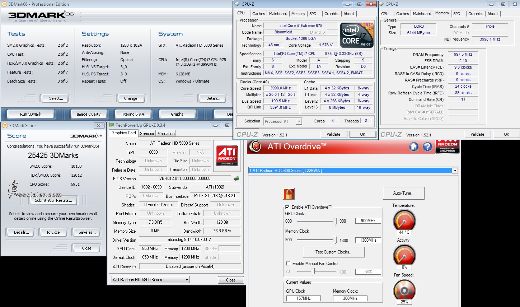
Task: Click Validate in right CPU-Z window
Action: pyautogui.click(x=477, y=134)
